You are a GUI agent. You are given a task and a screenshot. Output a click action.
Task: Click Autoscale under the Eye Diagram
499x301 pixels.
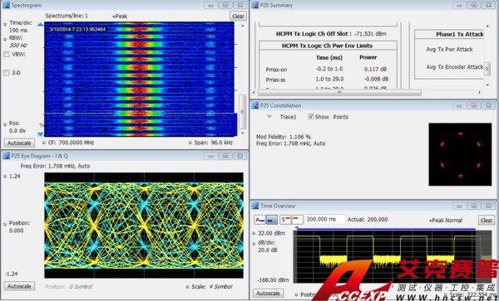pos(19,286)
